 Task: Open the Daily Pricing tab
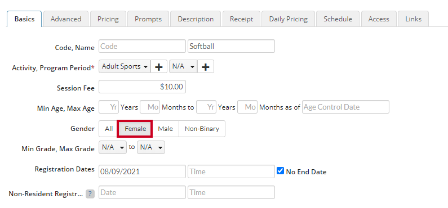(x=289, y=19)
